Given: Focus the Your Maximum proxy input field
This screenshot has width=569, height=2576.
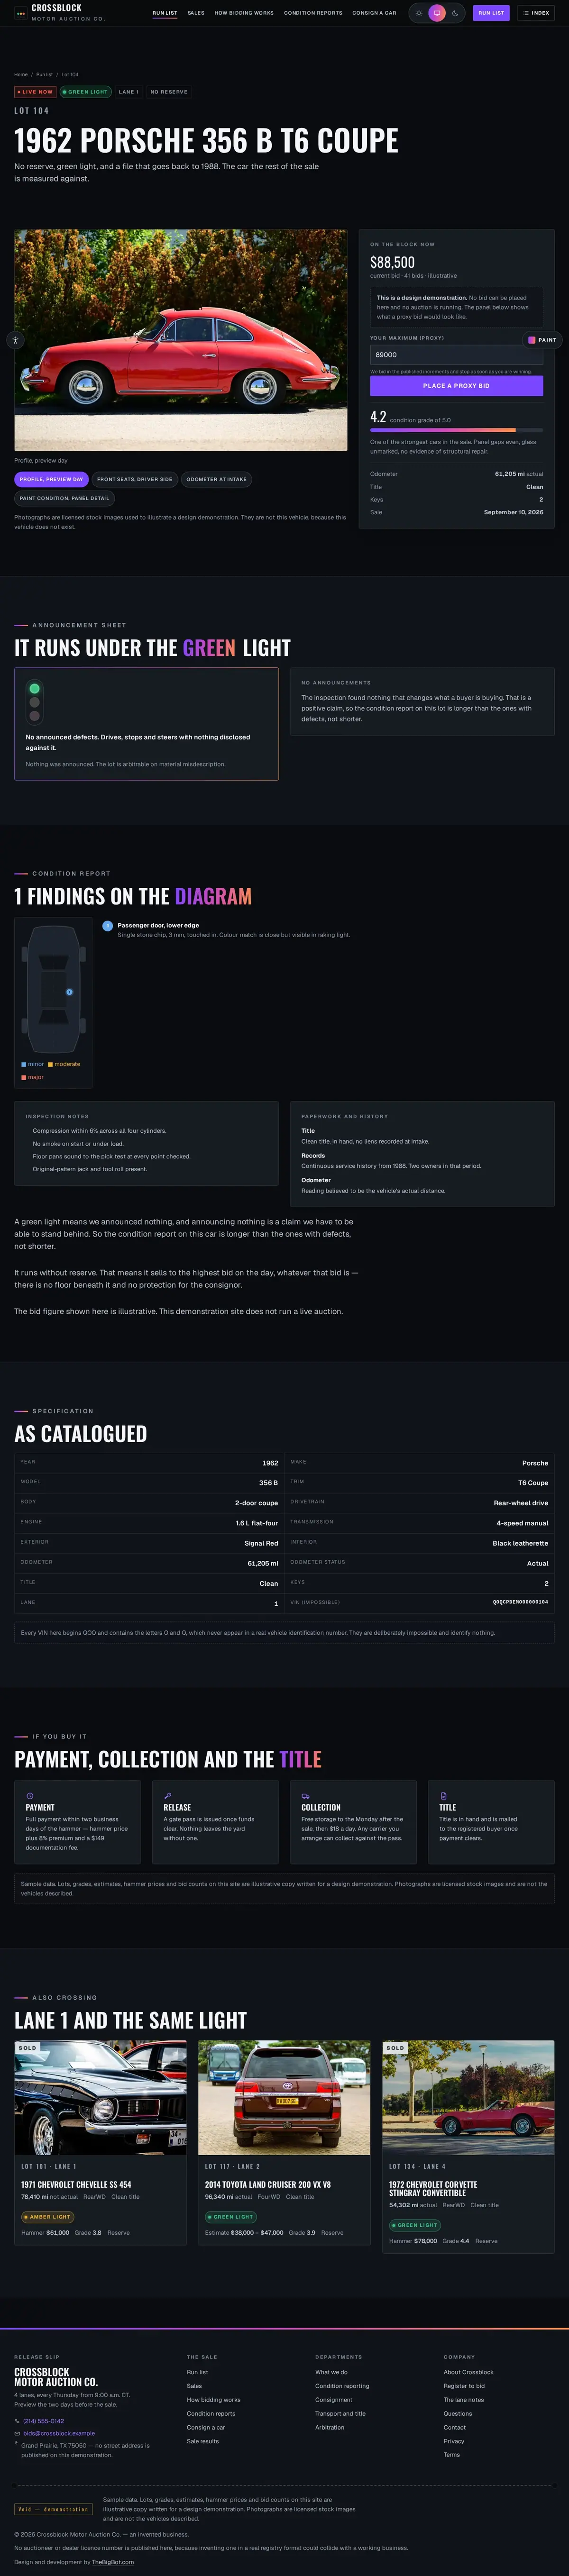Looking at the screenshot, I should [x=456, y=355].
